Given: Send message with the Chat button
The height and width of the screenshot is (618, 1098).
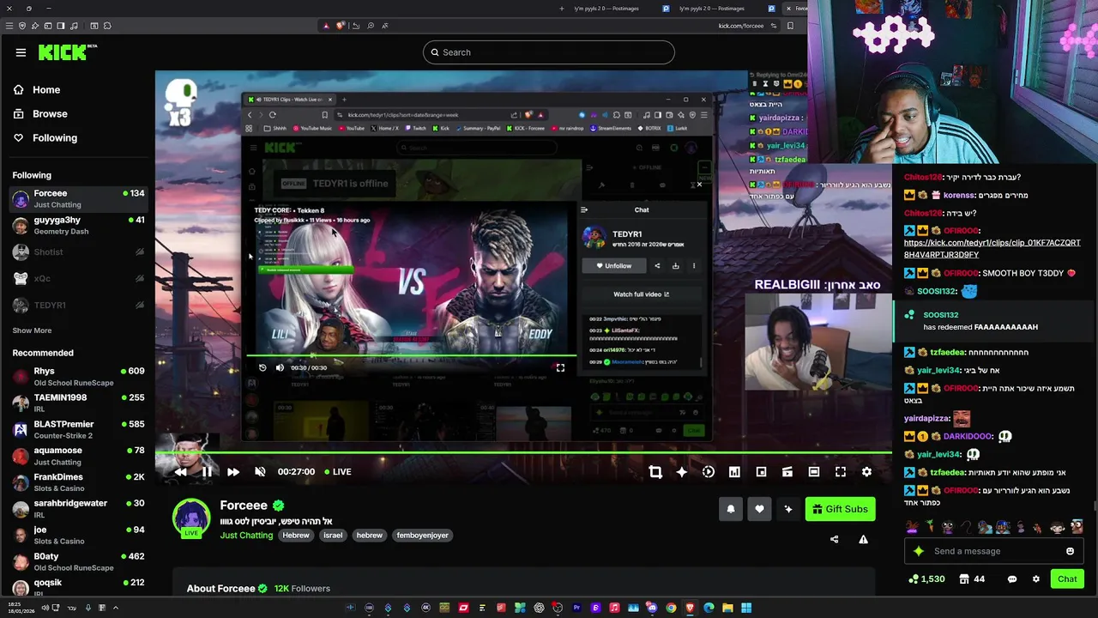Looking at the screenshot, I should [1067, 579].
